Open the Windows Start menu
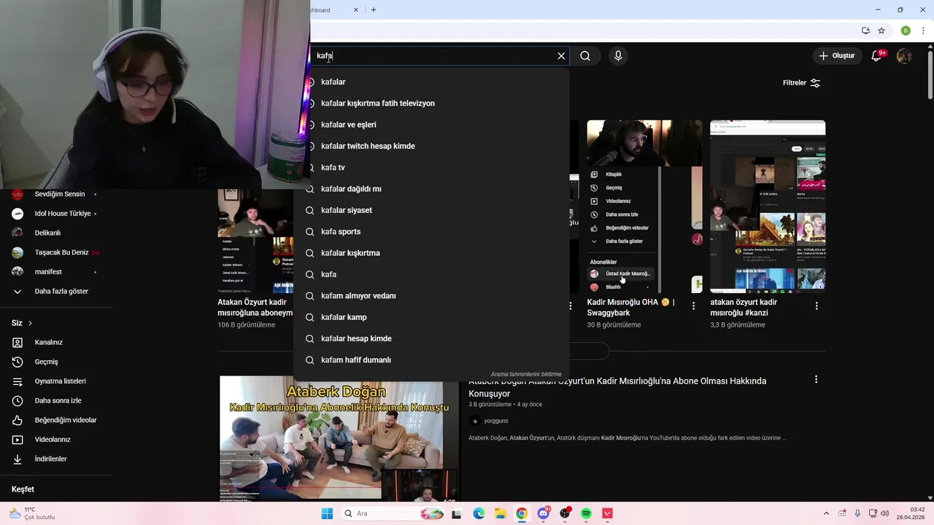The width and height of the screenshot is (934, 525). 327,513
